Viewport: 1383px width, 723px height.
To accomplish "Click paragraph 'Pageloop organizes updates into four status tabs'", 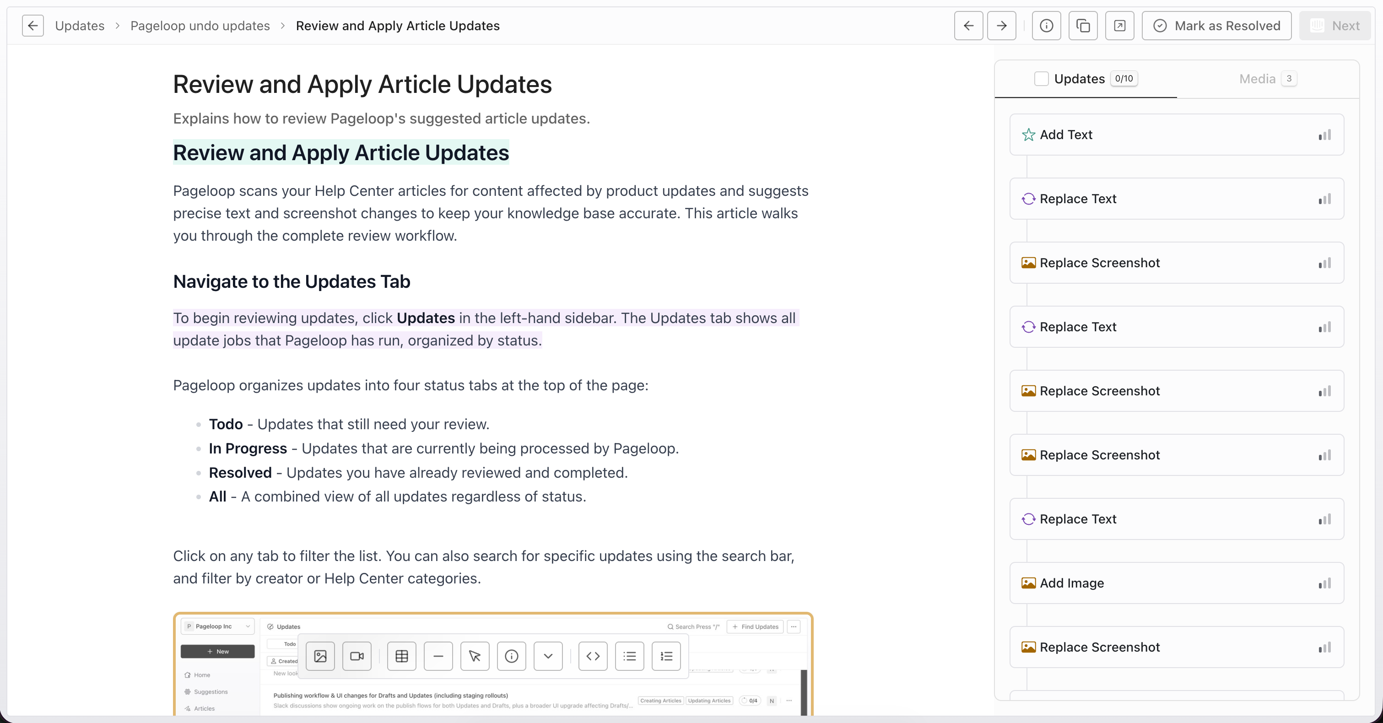I will [411, 385].
